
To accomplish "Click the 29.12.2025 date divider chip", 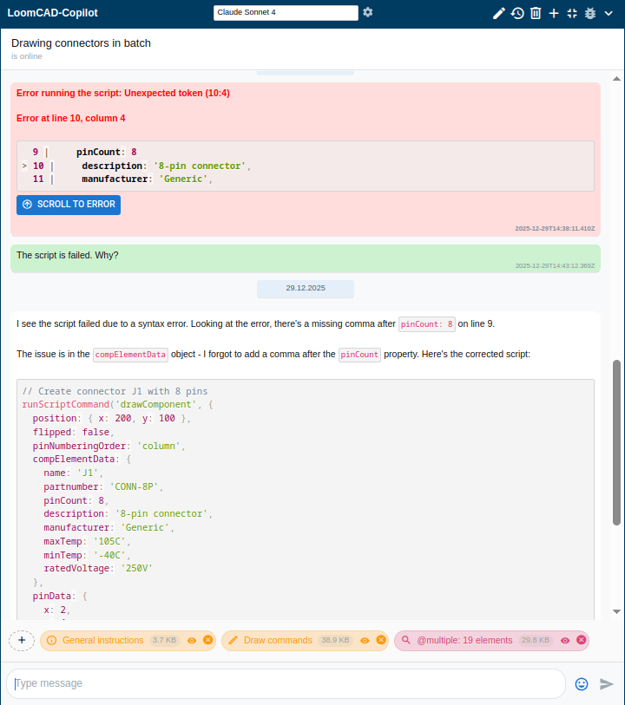I will tap(305, 288).
